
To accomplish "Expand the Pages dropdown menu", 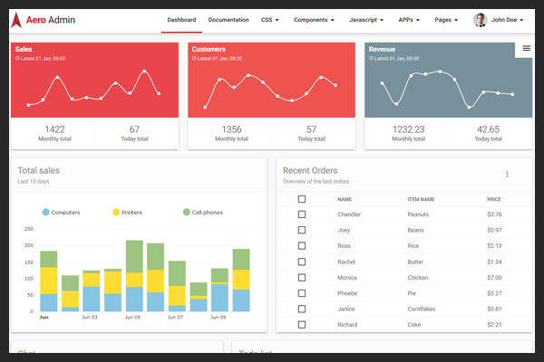I will [446, 20].
